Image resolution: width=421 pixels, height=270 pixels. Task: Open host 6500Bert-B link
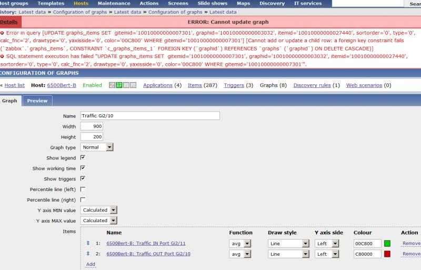pyautogui.click(x=62, y=85)
